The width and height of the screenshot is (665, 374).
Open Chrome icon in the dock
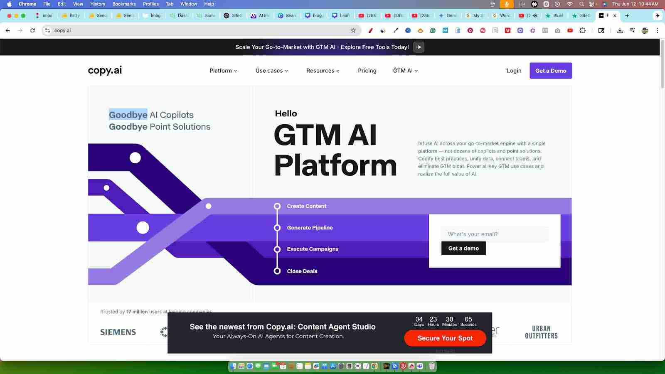tap(374, 366)
